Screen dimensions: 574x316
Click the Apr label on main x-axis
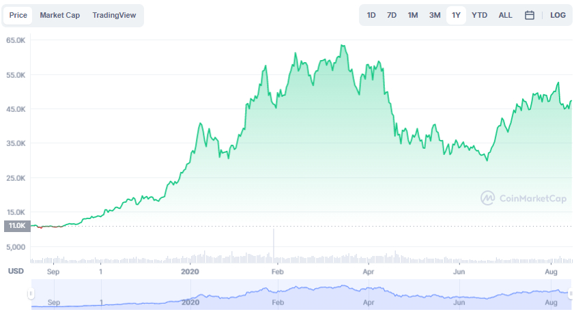point(369,272)
